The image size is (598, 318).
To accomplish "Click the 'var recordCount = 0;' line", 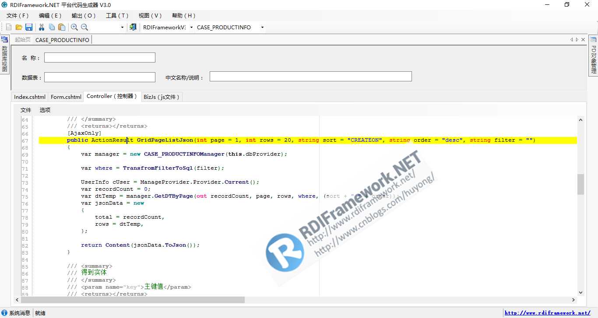I will click(116, 189).
